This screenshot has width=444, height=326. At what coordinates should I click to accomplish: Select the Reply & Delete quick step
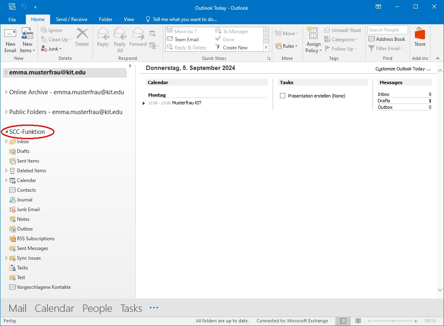(x=186, y=48)
